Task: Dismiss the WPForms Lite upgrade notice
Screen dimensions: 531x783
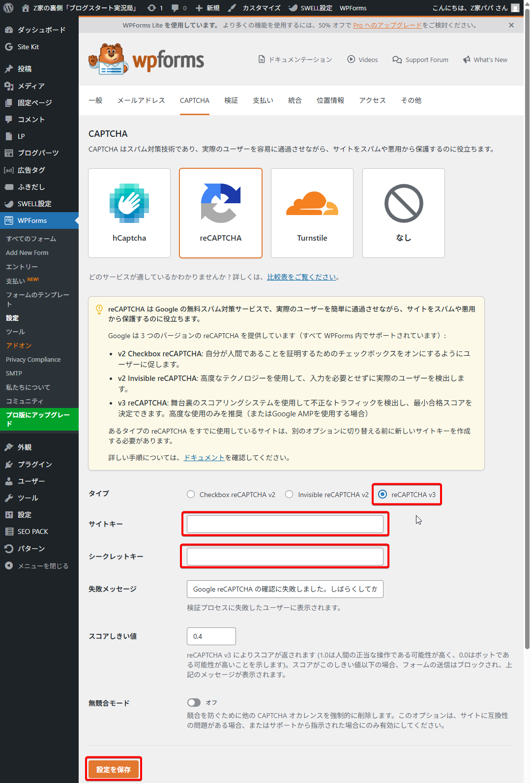Action: [x=511, y=25]
